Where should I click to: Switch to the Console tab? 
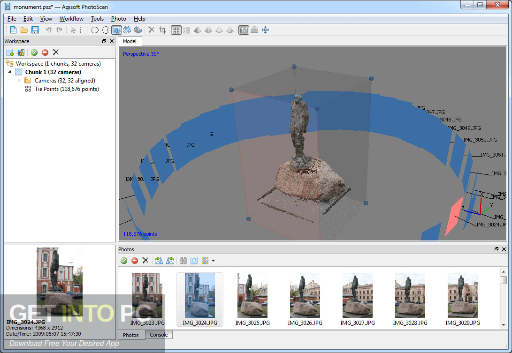click(x=159, y=335)
